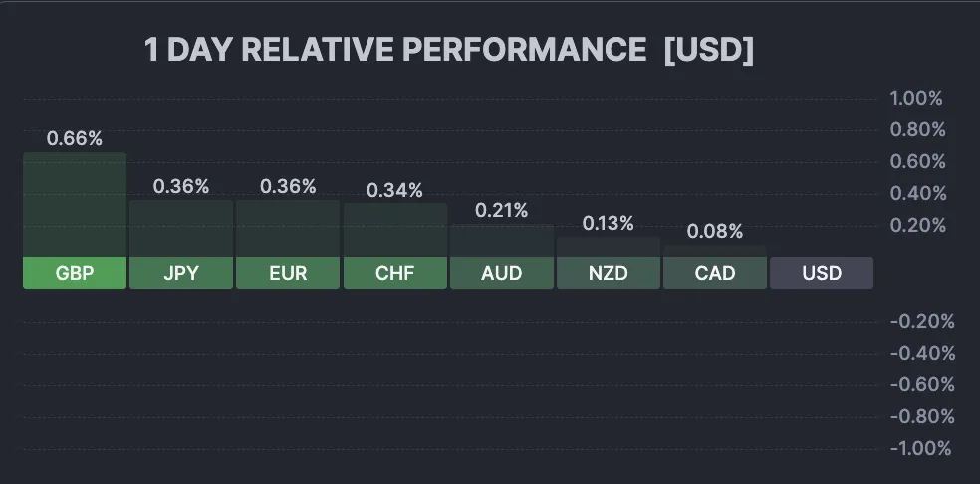Click the tall green GBP performance bar
The image size is (980, 484).
click(x=75, y=204)
